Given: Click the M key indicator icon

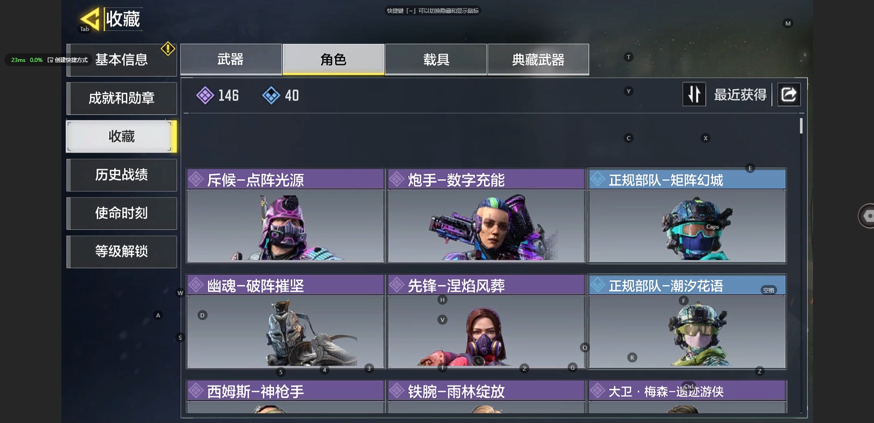Looking at the screenshot, I should coord(788,23).
